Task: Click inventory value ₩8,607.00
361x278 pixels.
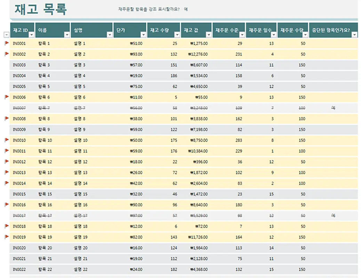Action: [x=199, y=65]
